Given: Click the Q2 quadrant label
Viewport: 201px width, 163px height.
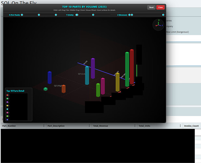Looking at the screenshot, I should coord(58,86).
